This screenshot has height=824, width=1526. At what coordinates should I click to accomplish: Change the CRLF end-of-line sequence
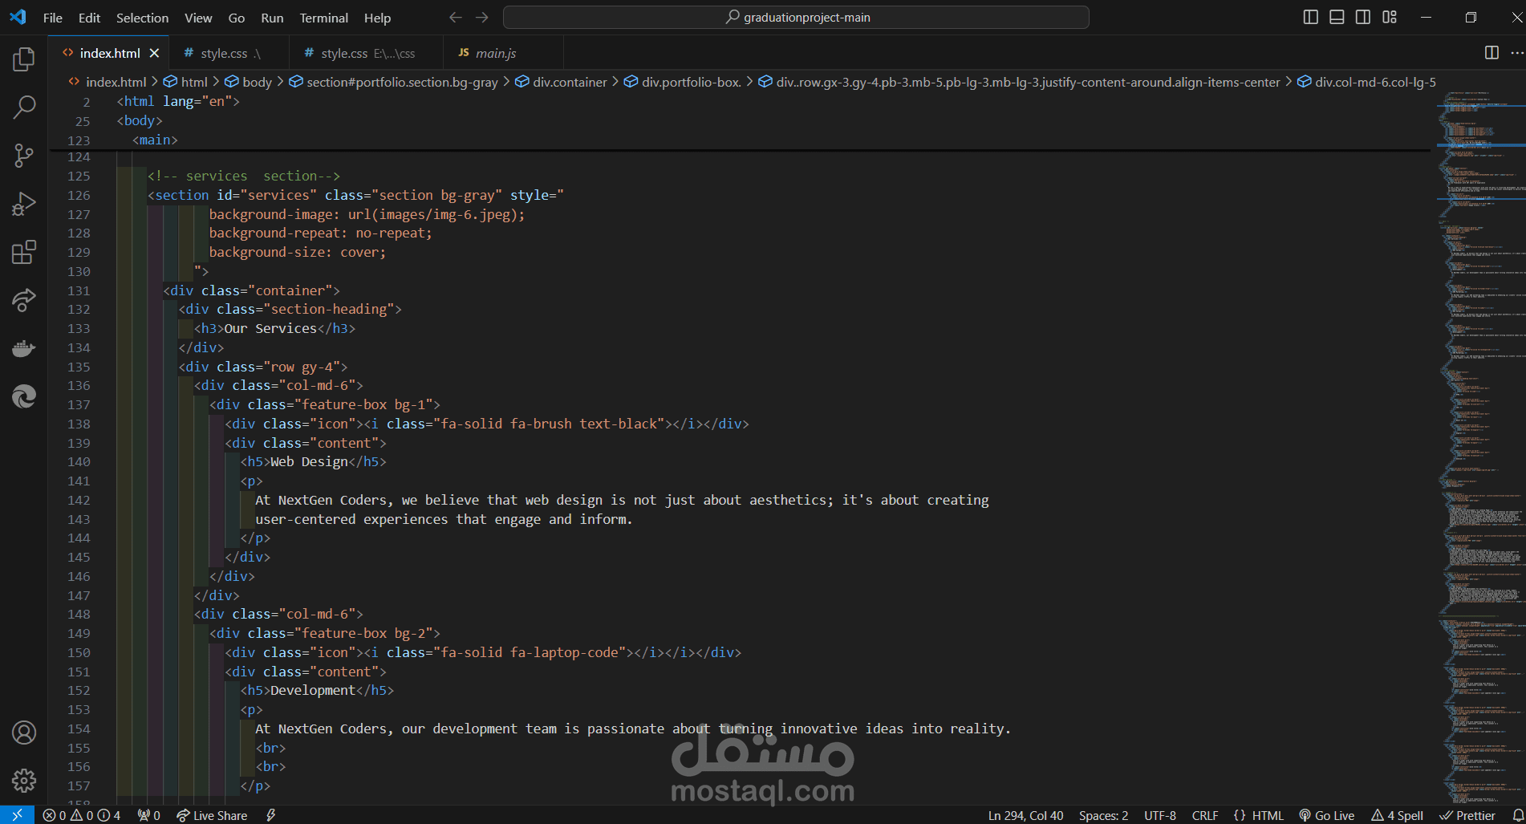pos(1205,815)
